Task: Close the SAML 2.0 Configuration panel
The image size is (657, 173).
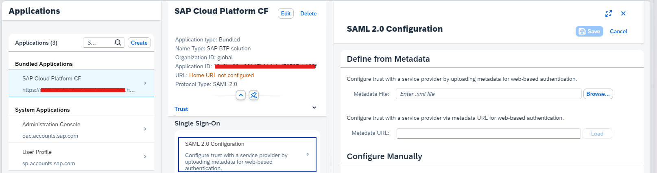Action: [x=623, y=13]
